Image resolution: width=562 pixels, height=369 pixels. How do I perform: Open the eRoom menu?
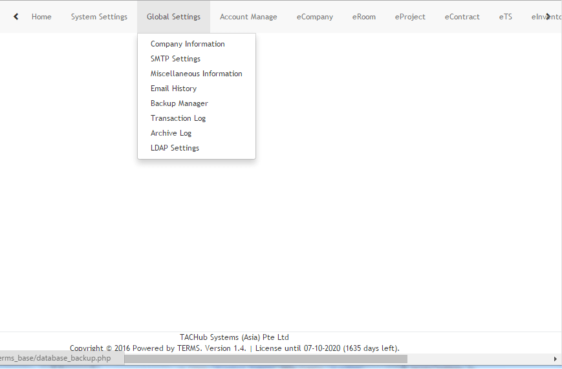pos(364,17)
